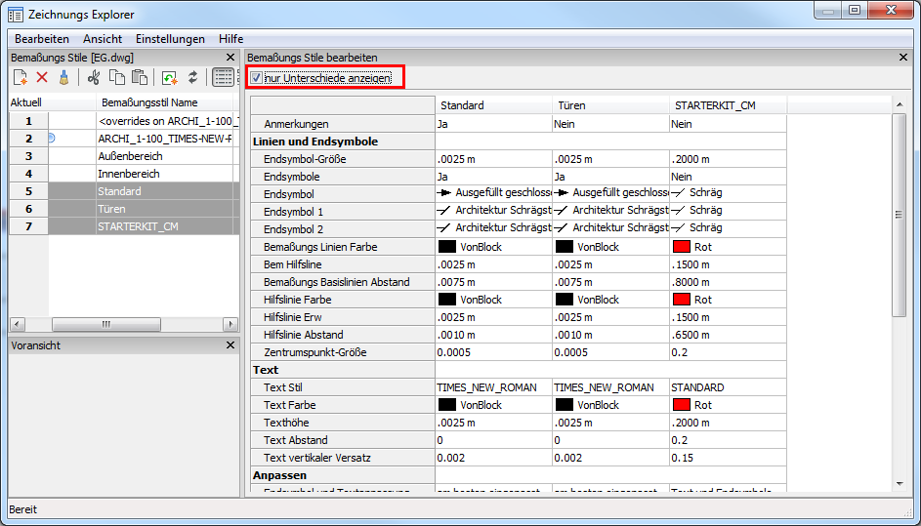The image size is (921, 526).
Task: Select the Türen column header
Action: [610, 105]
